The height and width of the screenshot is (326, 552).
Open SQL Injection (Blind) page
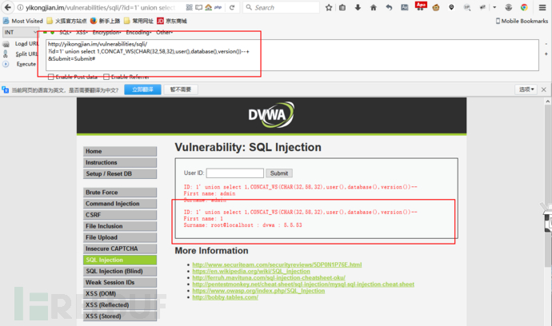click(x=120, y=271)
